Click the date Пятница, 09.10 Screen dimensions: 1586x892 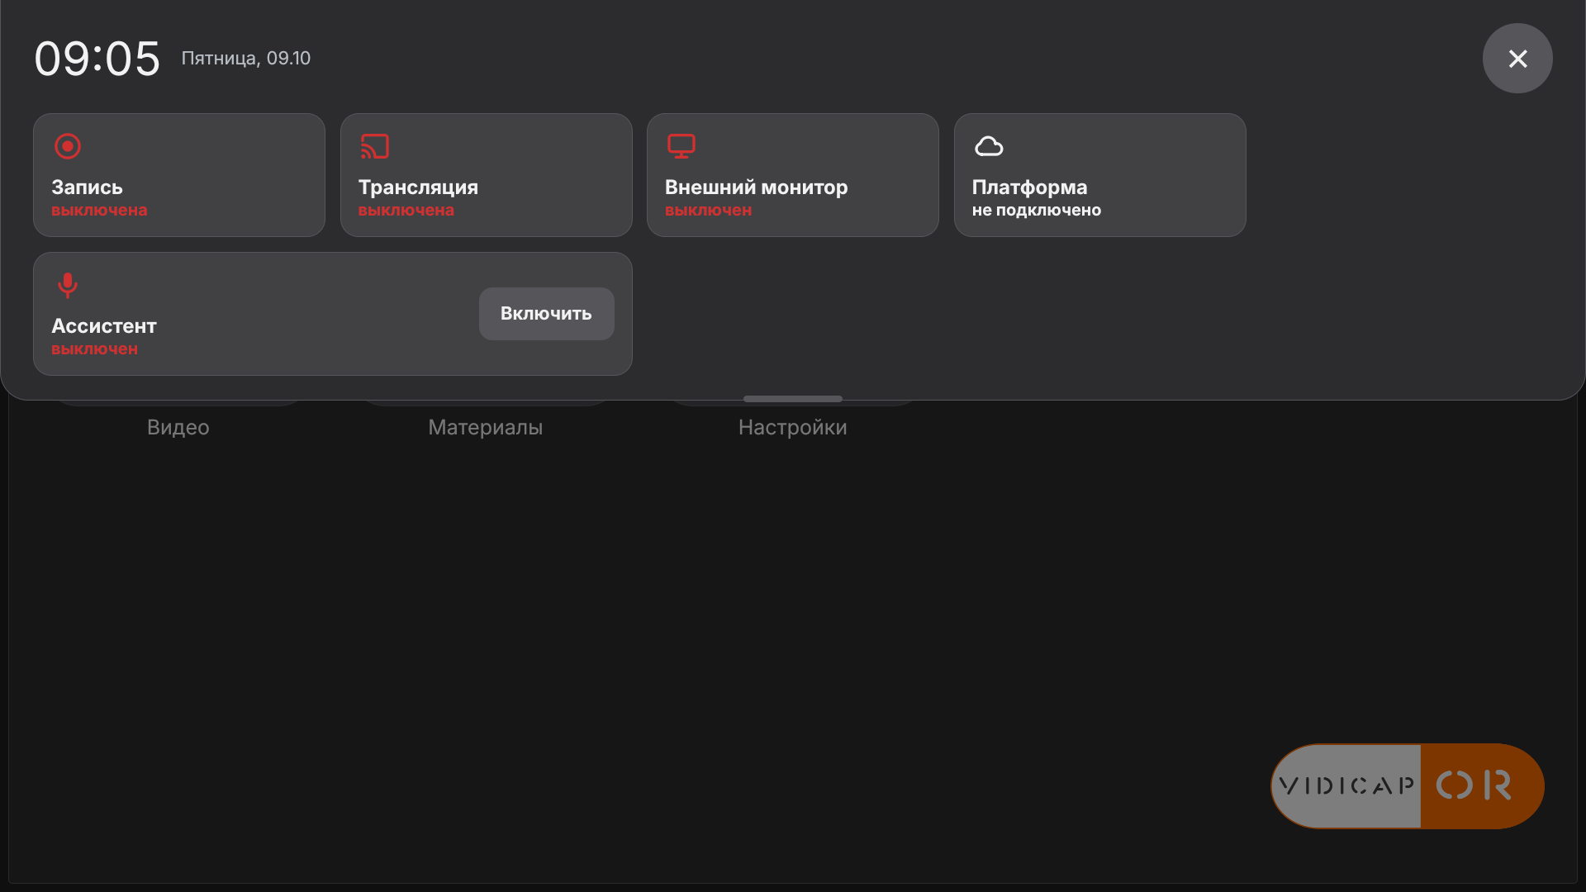(246, 59)
